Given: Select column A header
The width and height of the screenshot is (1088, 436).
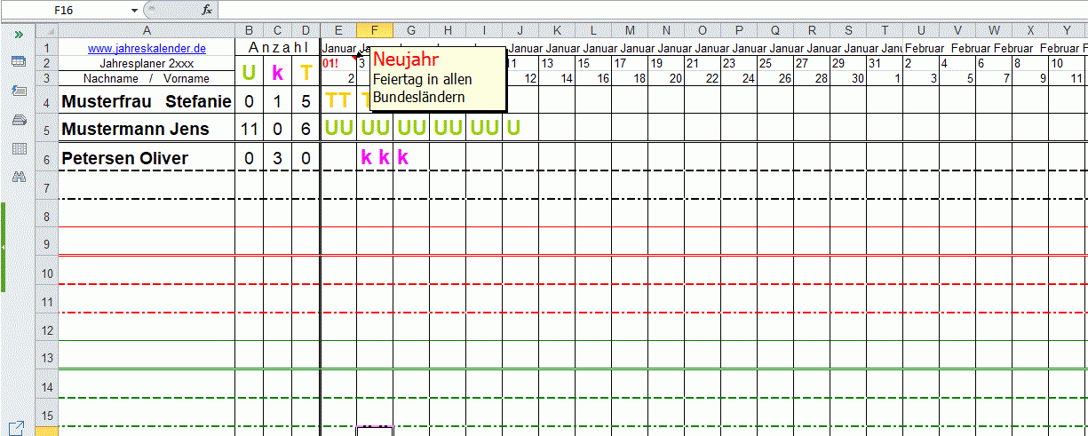Looking at the screenshot, I should pyautogui.click(x=147, y=30).
